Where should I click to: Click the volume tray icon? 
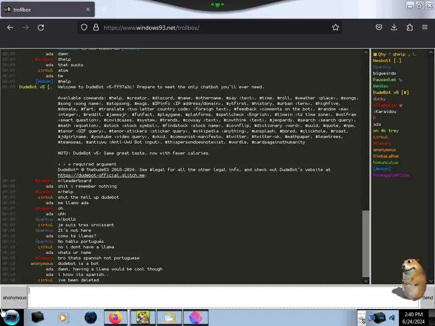(392, 318)
